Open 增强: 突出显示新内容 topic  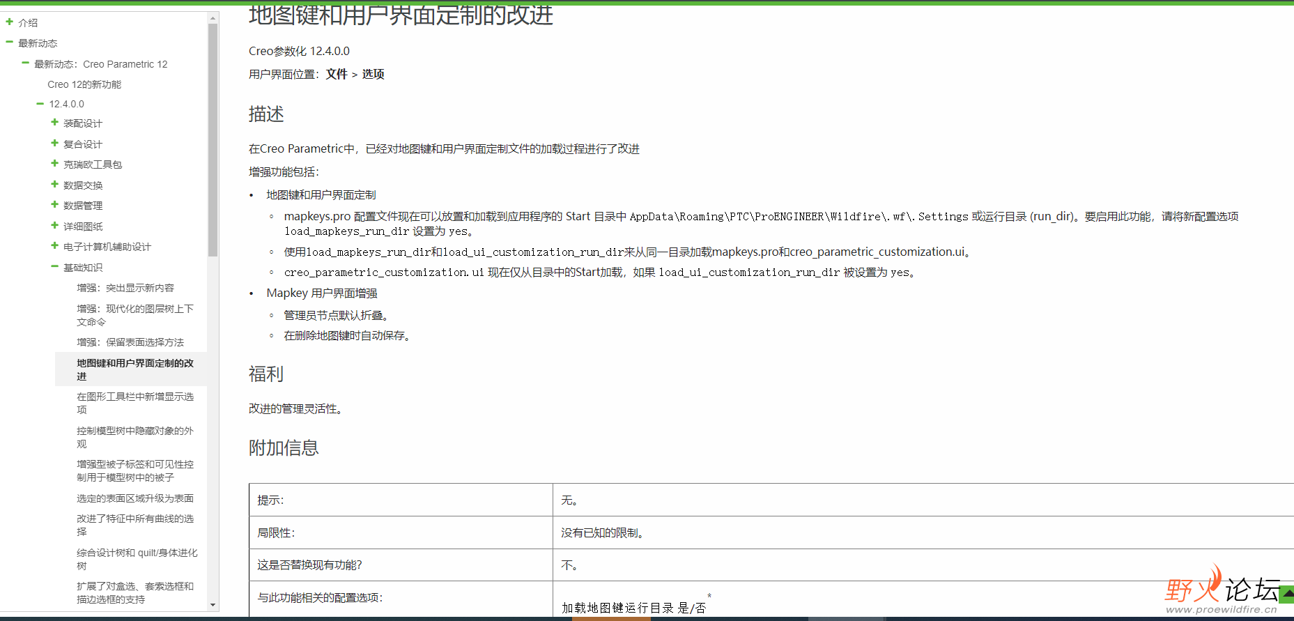125,288
